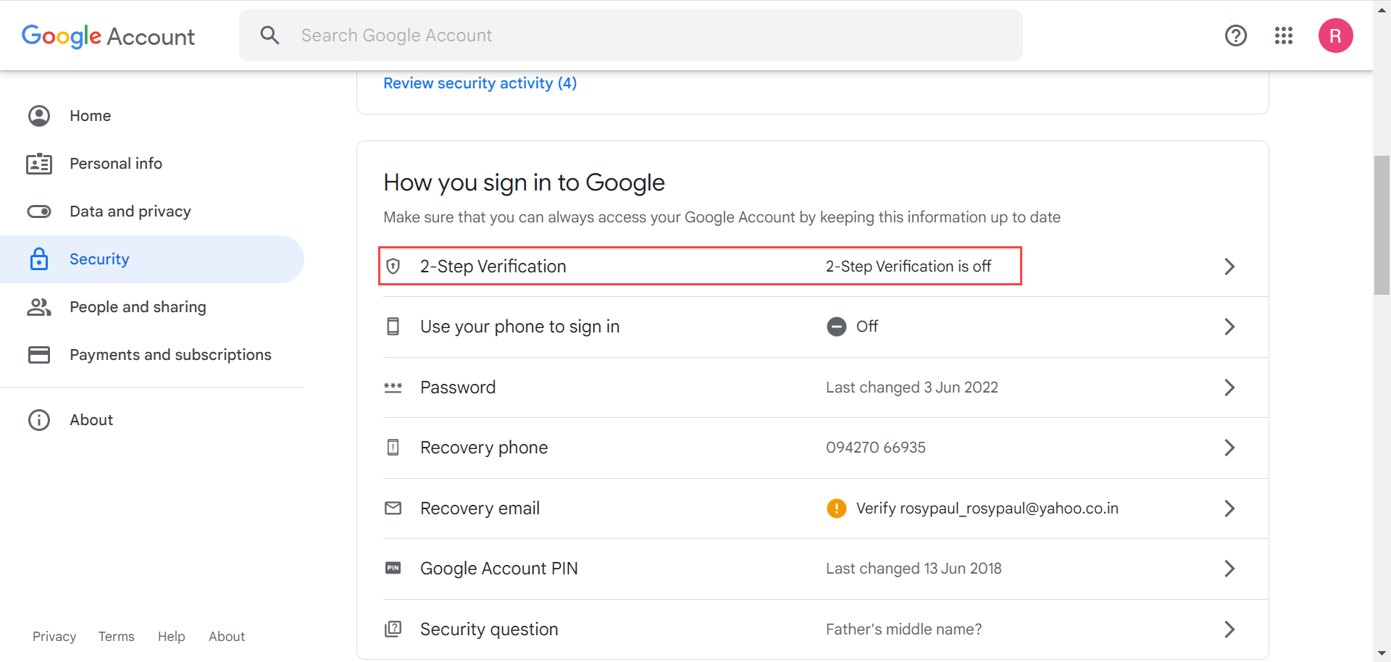Viewport: 1391px width, 662px height.
Task: Select the Security lock icon in sidebar
Action: 39,259
